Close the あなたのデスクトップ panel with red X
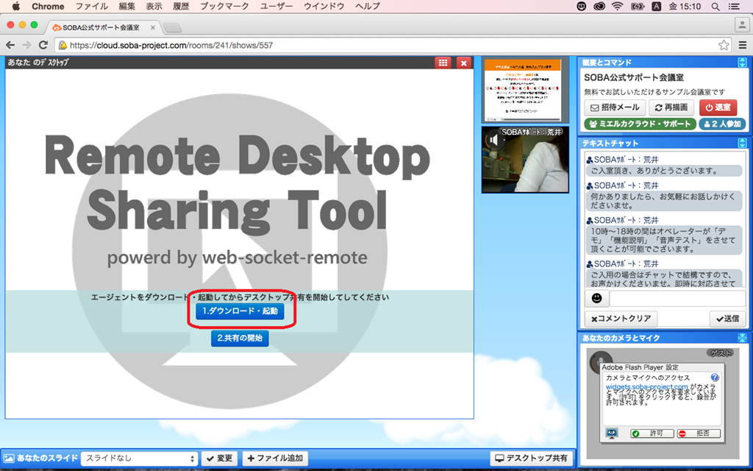The width and height of the screenshot is (753, 471). 463,63
